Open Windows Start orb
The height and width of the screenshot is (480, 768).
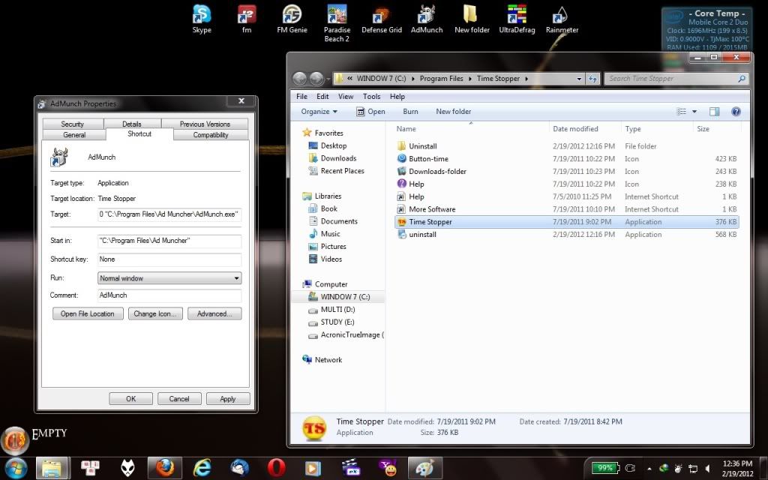click(16, 468)
